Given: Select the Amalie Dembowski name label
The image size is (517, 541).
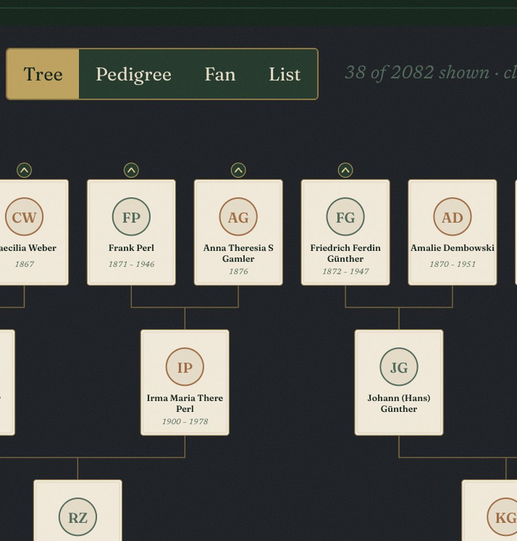Looking at the screenshot, I should (x=452, y=248).
